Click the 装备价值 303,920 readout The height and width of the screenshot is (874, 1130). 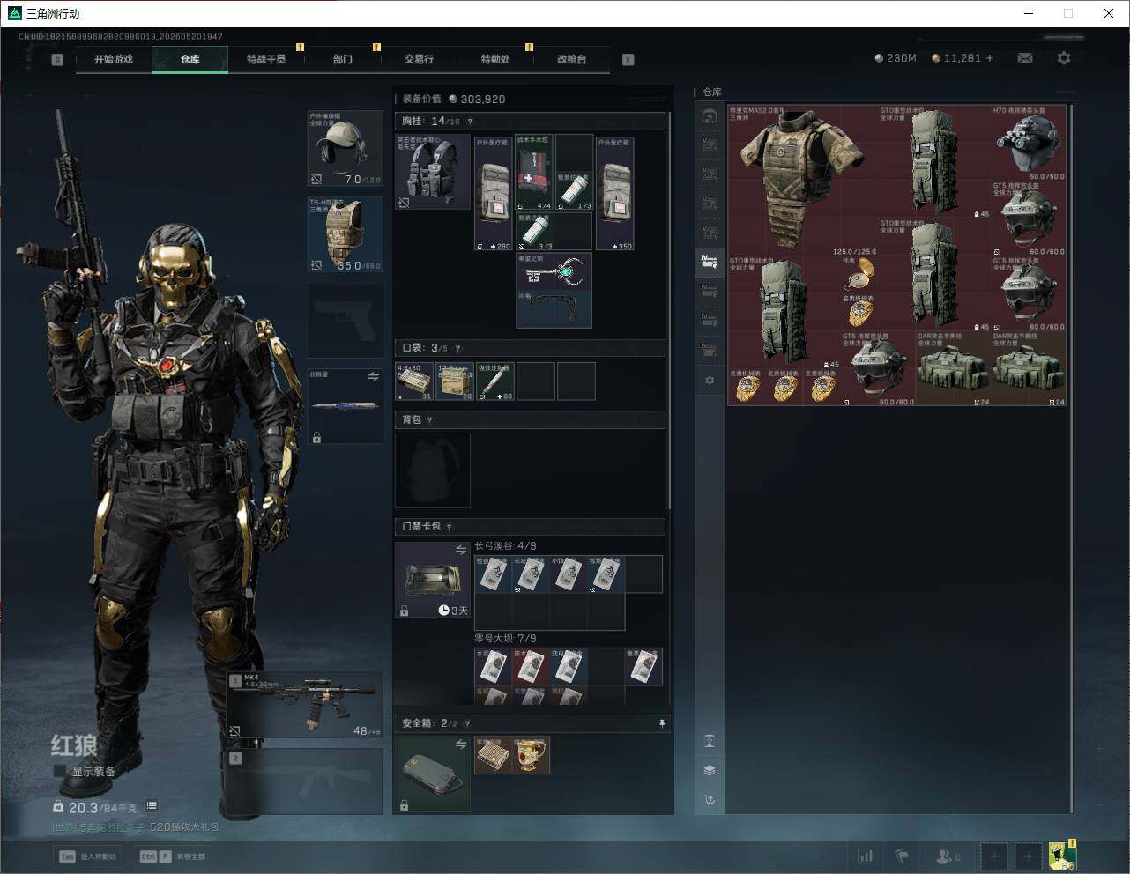(454, 100)
